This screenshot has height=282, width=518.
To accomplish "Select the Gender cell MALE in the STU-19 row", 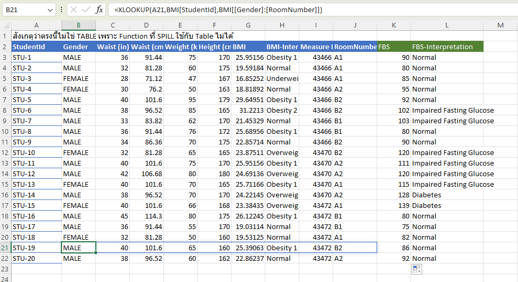I will tap(78, 248).
